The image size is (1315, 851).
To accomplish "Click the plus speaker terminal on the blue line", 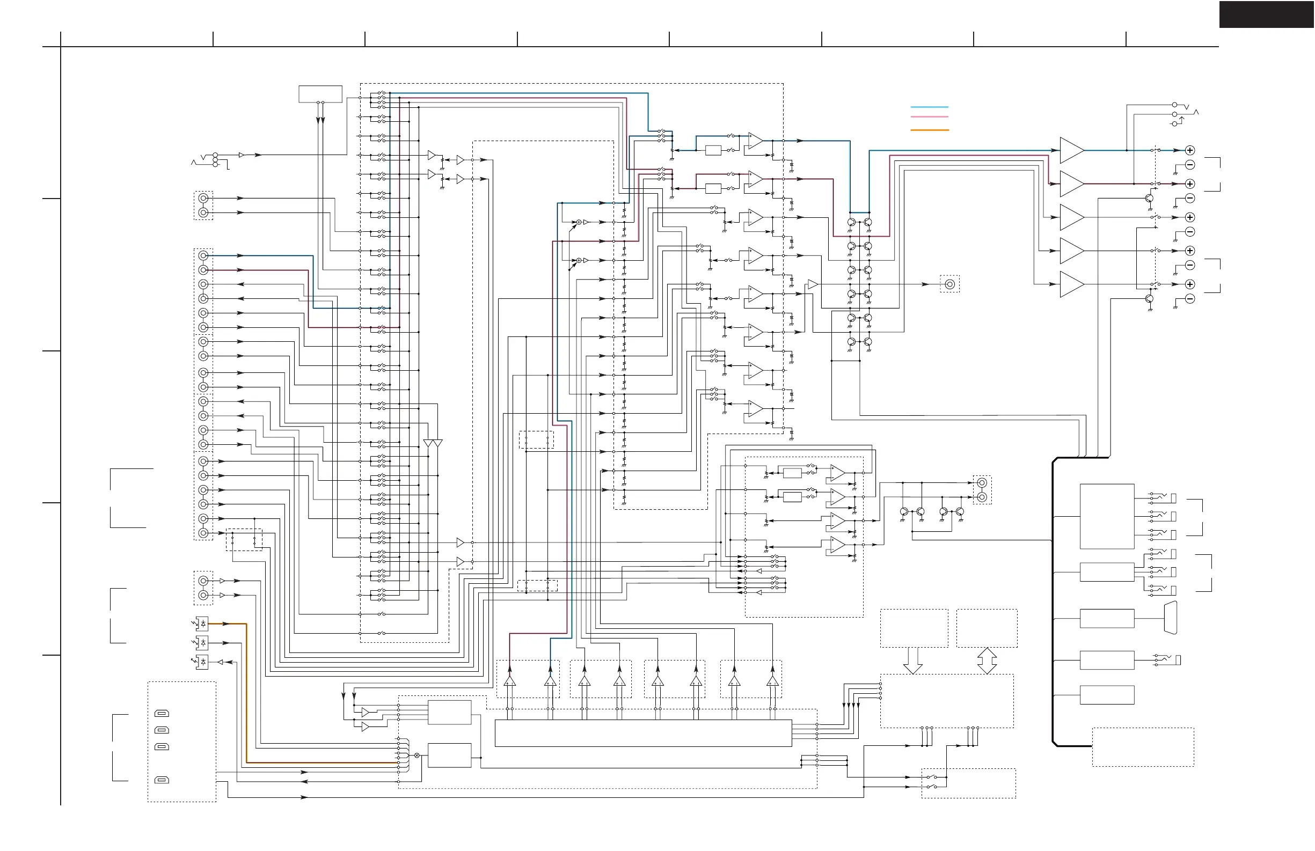I will point(1190,150).
